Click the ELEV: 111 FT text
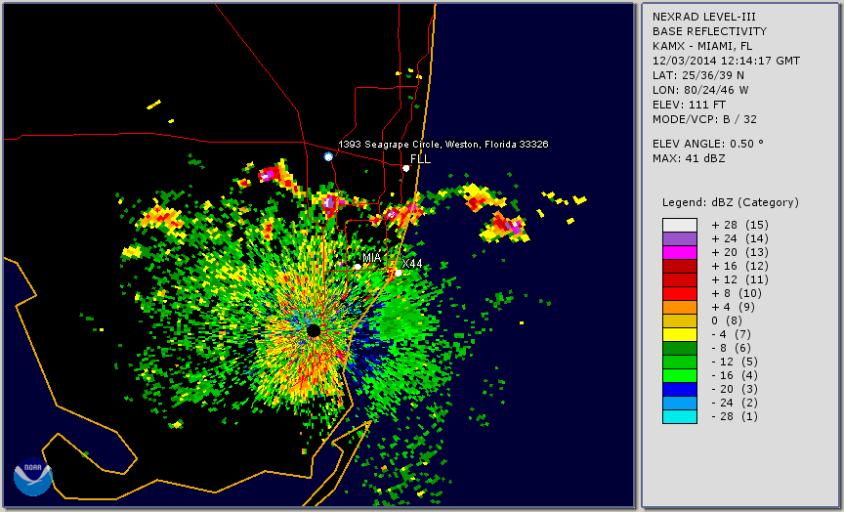 click(x=689, y=105)
